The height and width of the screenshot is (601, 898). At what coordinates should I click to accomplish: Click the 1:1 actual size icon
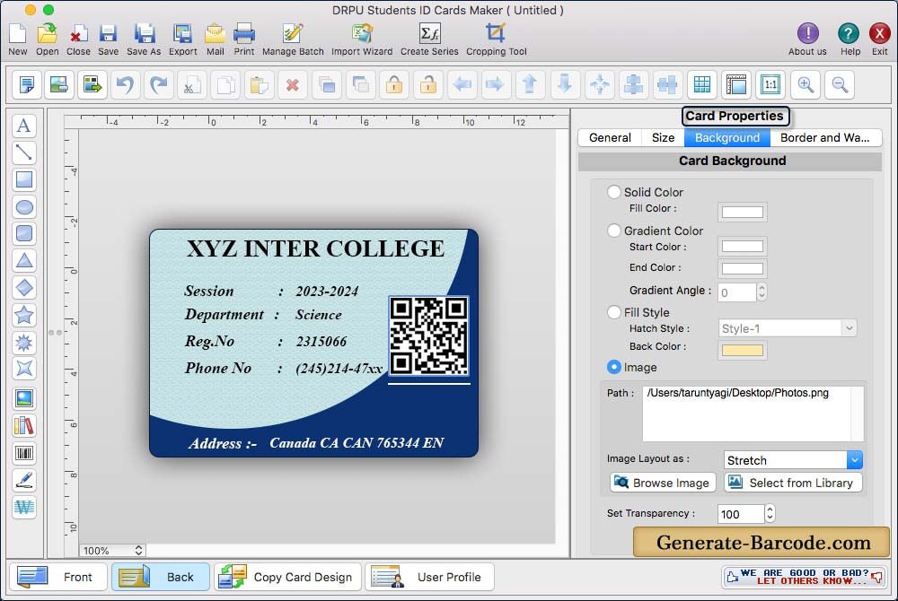pyautogui.click(x=770, y=84)
